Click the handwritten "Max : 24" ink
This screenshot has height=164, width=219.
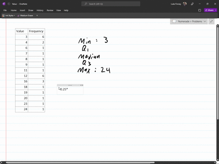(x=94, y=70)
